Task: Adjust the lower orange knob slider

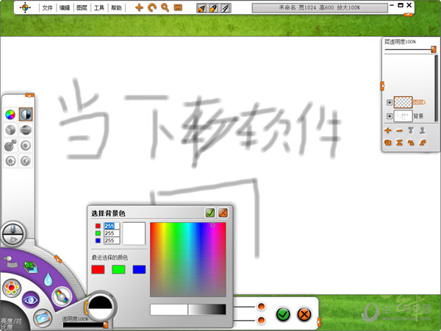Action: pos(261,320)
